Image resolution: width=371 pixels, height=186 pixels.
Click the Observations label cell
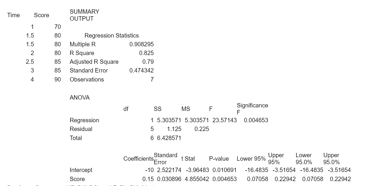(x=87, y=79)
